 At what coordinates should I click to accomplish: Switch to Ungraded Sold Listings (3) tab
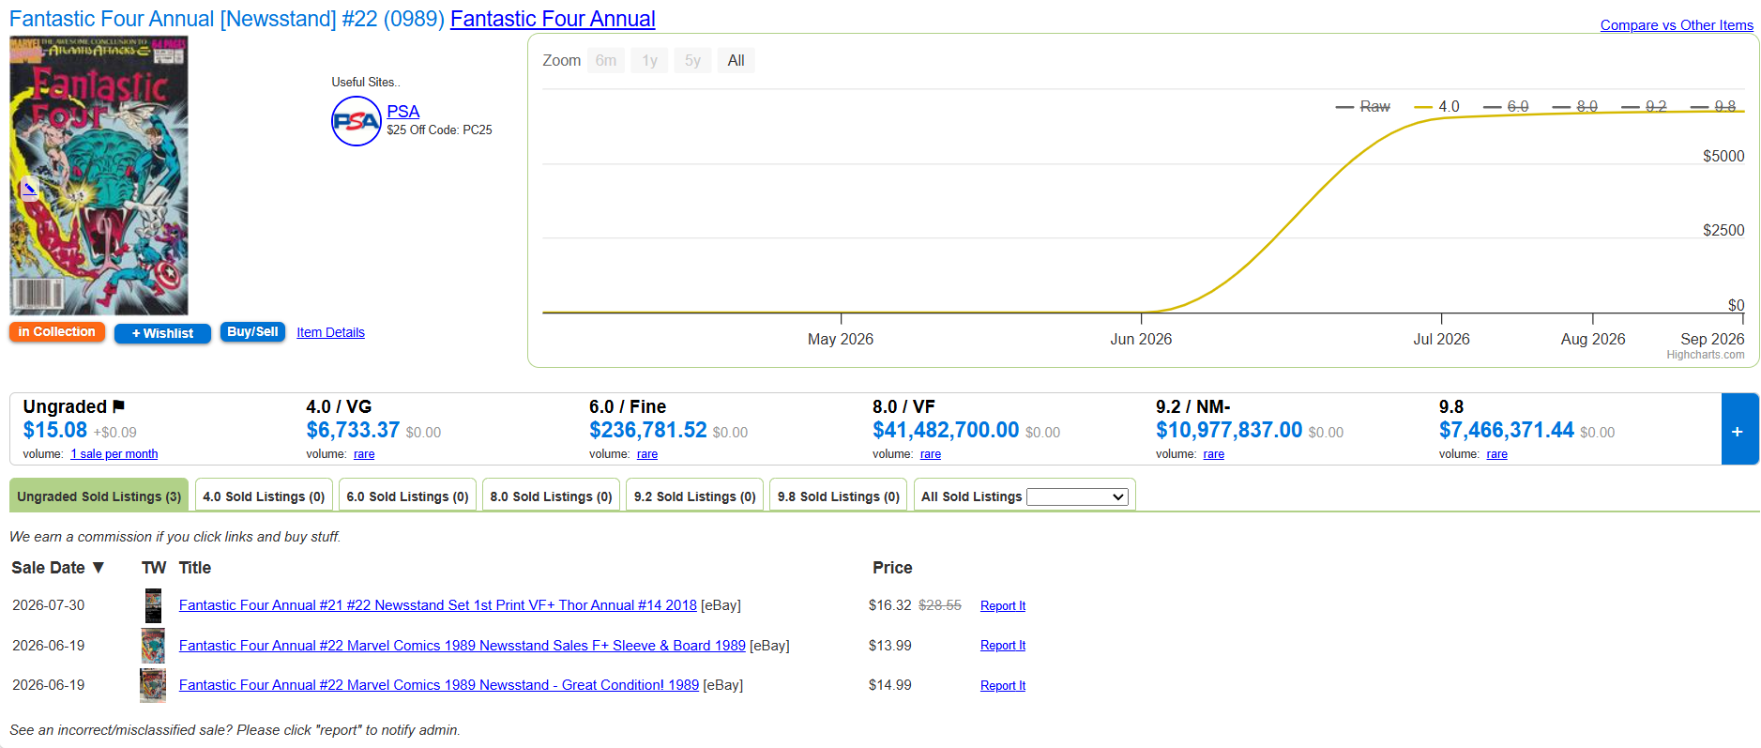click(99, 496)
